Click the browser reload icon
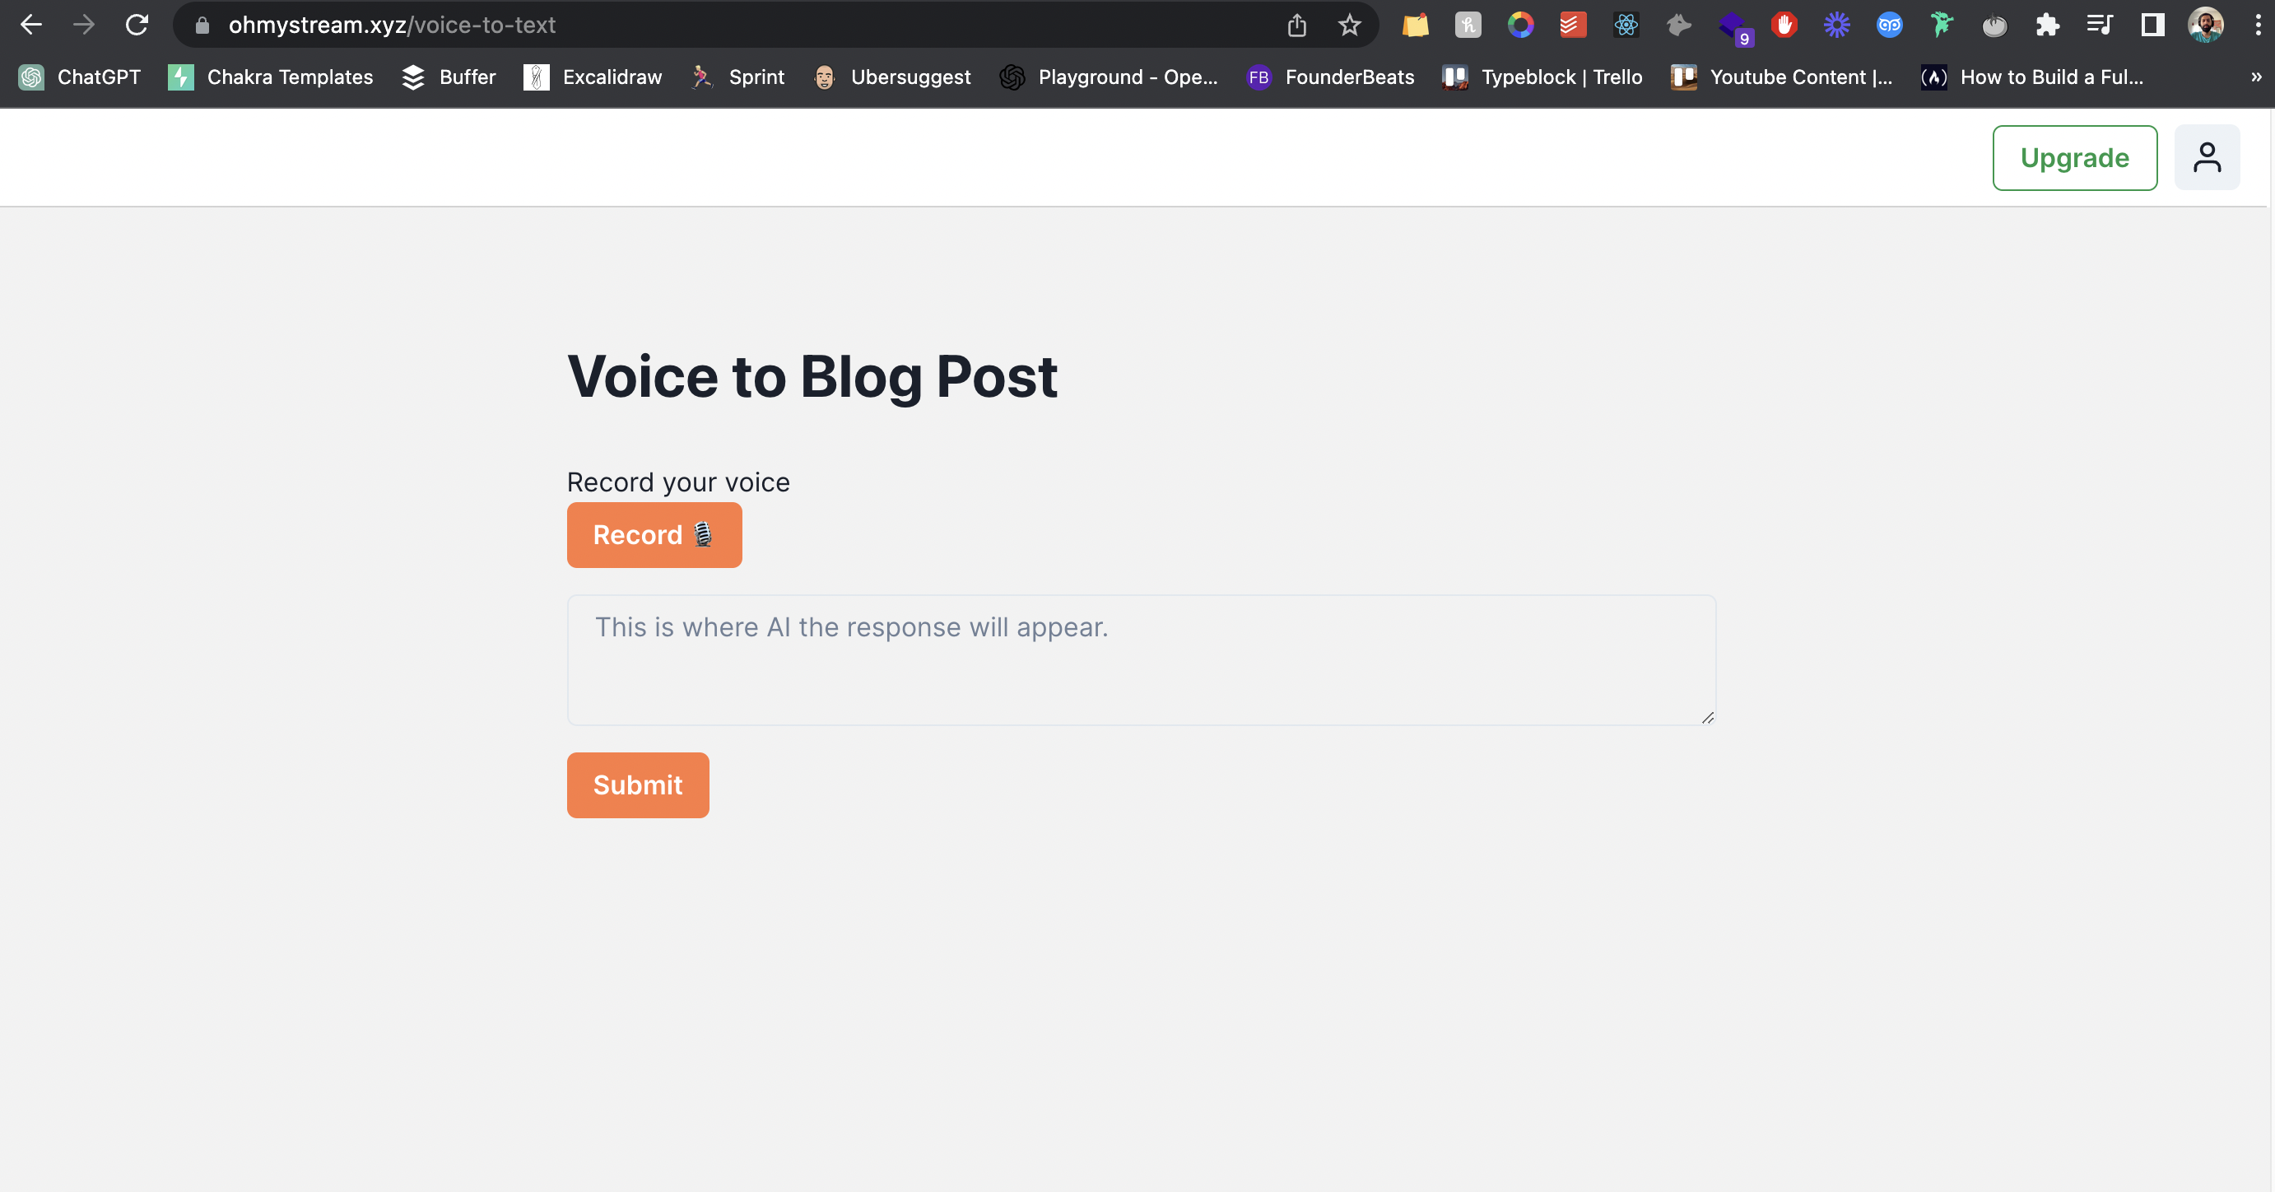Viewport: 2275px width, 1192px height. coord(137,25)
